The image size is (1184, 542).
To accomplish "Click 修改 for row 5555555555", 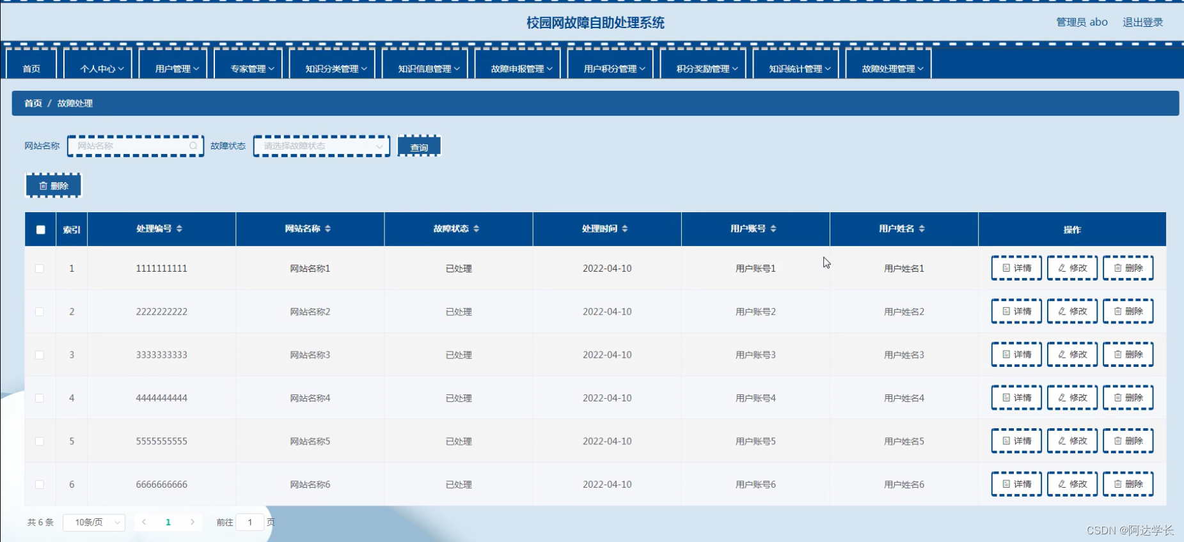I will 1072,441.
